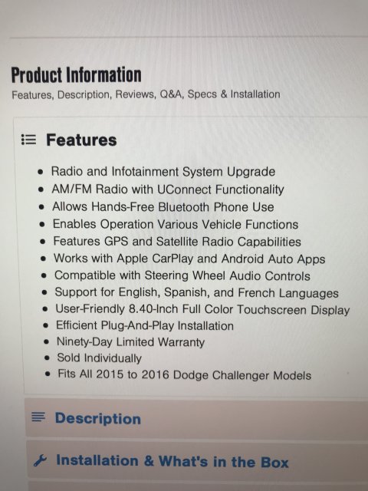The image size is (368, 491).
Task: Expand Installation & What's in the Box
Action: coord(197,460)
